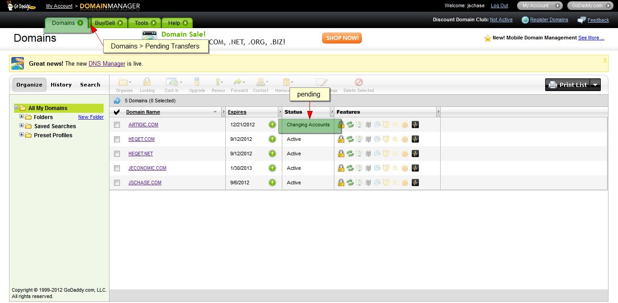Switch to the Organize tab
The height and width of the screenshot is (303, 618).
point(29,85)
